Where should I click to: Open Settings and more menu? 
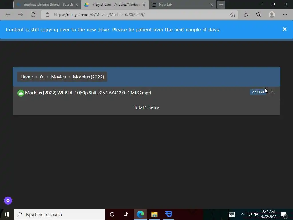click(285, 15)
